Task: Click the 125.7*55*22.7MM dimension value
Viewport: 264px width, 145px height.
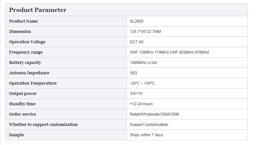Action: [x=145, y=32]
